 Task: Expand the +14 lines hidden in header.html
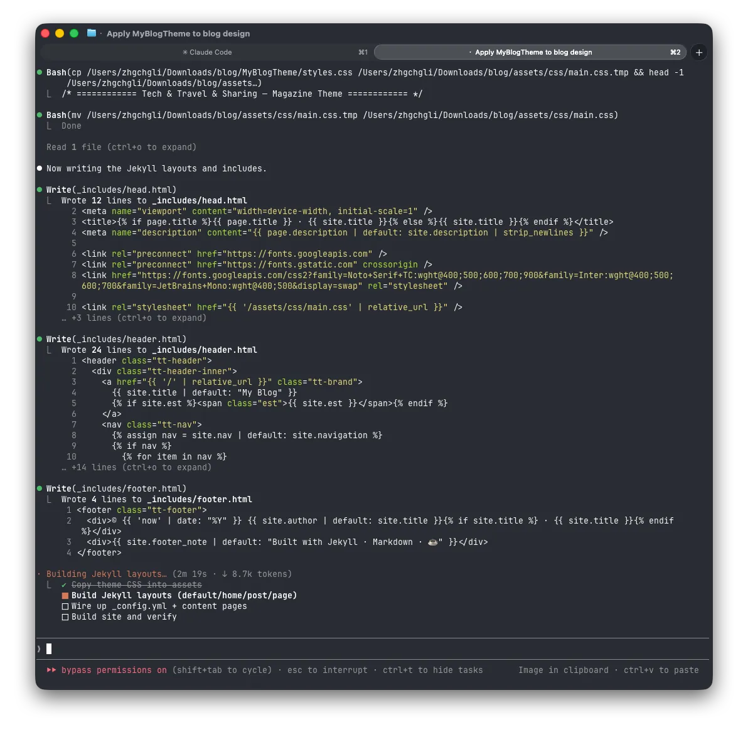pos(141,467)
